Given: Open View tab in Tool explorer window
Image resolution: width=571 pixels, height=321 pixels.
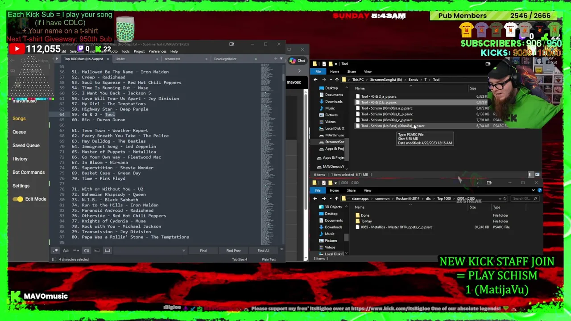Looking at the screenshot, I should (x=368, y=72).
